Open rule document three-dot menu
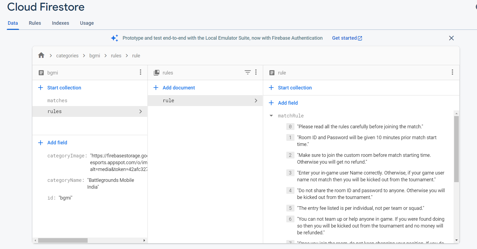The width and height of the screenshot is (477, 249). point(452,72)
